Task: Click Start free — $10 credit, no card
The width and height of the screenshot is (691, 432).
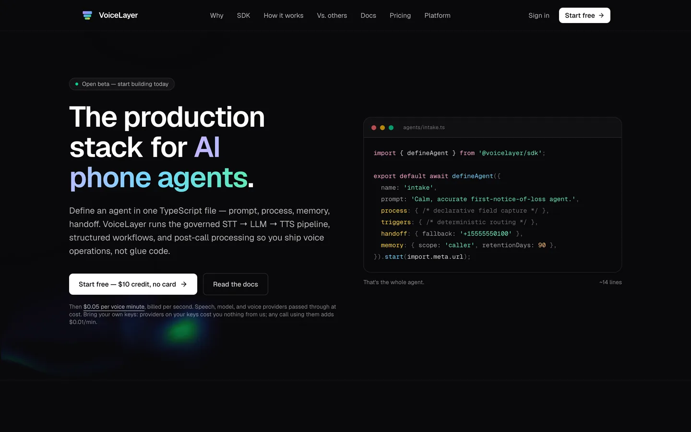Action: tap(133, 284)
